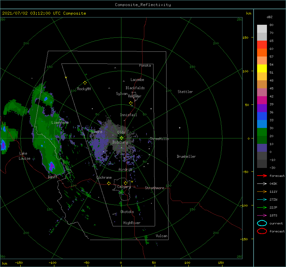This screenshot has height=267, width=286.
Task: Select the magenta 39-42 dBZ swatch
Action: coord(262,100)
